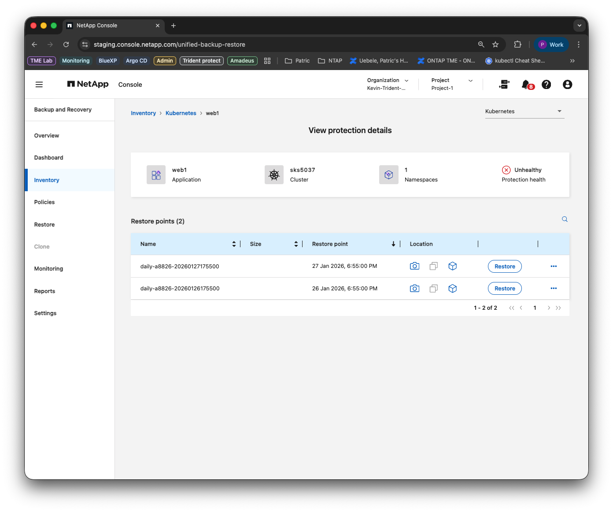Image resolution: width=613 pixels, height=512 pixels.
Task: Click the search icon above restore points table
Action: pyautogui.click(x=565, y=219)
